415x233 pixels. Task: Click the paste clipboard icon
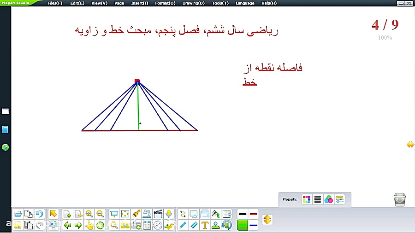pyautogui.click(x=29, y=225)
